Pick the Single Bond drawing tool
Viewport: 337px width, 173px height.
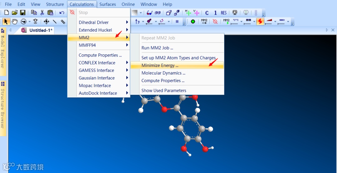coord(55,22)
